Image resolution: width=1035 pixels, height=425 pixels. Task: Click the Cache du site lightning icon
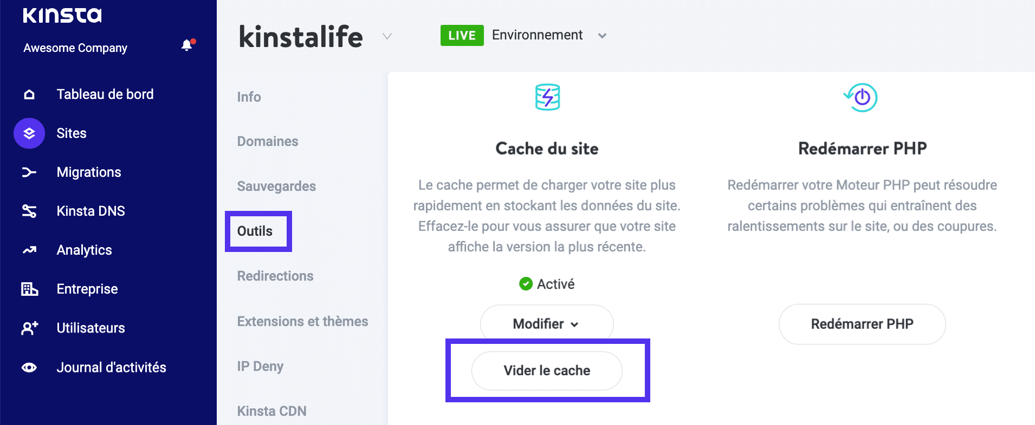(x=546, y=97)
